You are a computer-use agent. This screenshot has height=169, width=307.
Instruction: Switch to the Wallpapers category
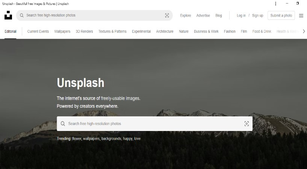pyautogui.click(x=62, y=32)
